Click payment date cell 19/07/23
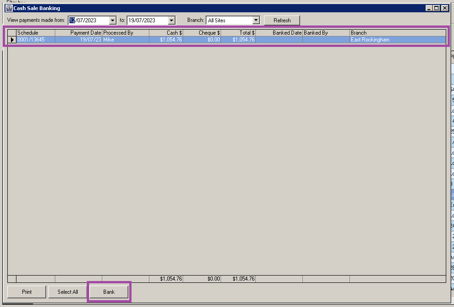The width and height of the screenshot is (454, 307). tap(79, 40)
